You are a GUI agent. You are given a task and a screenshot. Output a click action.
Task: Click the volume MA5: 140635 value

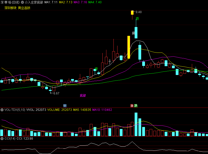click(82, 110)
